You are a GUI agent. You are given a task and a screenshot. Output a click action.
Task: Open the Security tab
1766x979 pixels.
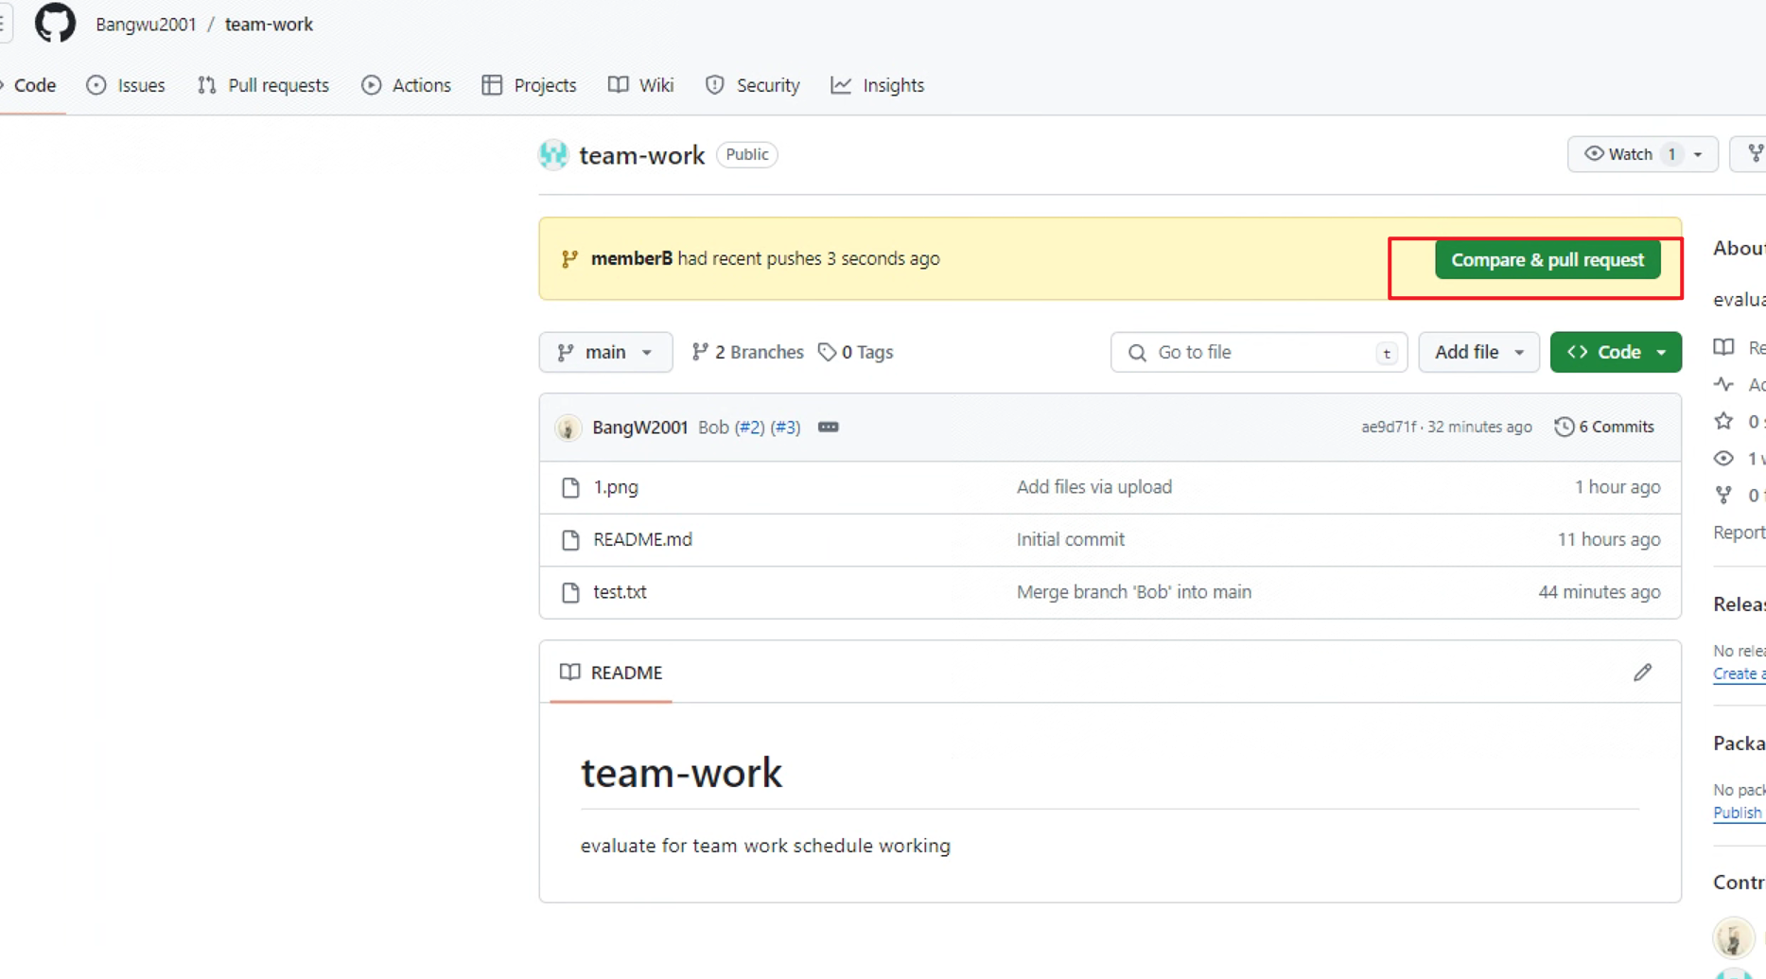click(753, 85)
